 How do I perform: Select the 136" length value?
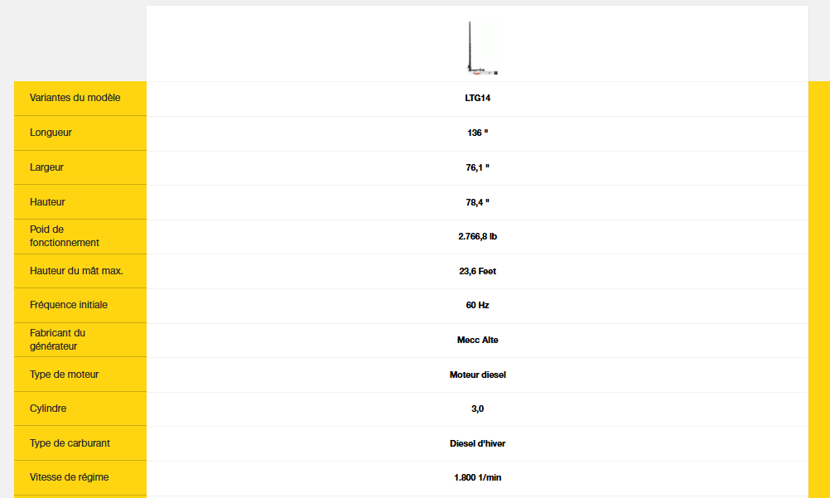pyautogui.click(x=477, y=133)
